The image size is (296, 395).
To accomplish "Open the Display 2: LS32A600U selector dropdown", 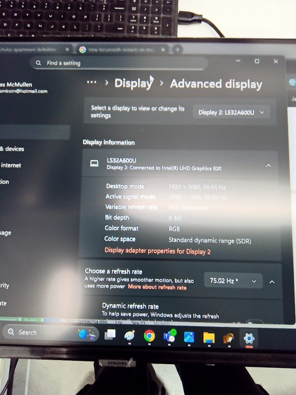I will [231, 112].
